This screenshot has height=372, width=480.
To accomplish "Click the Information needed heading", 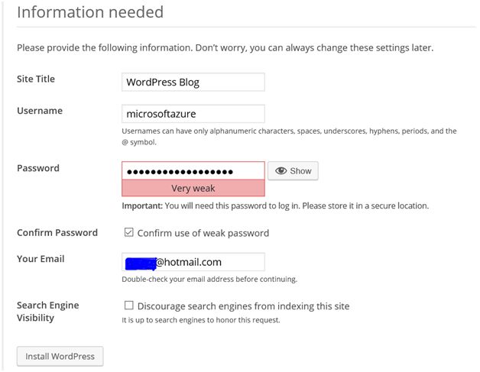I will click(90, 12).
